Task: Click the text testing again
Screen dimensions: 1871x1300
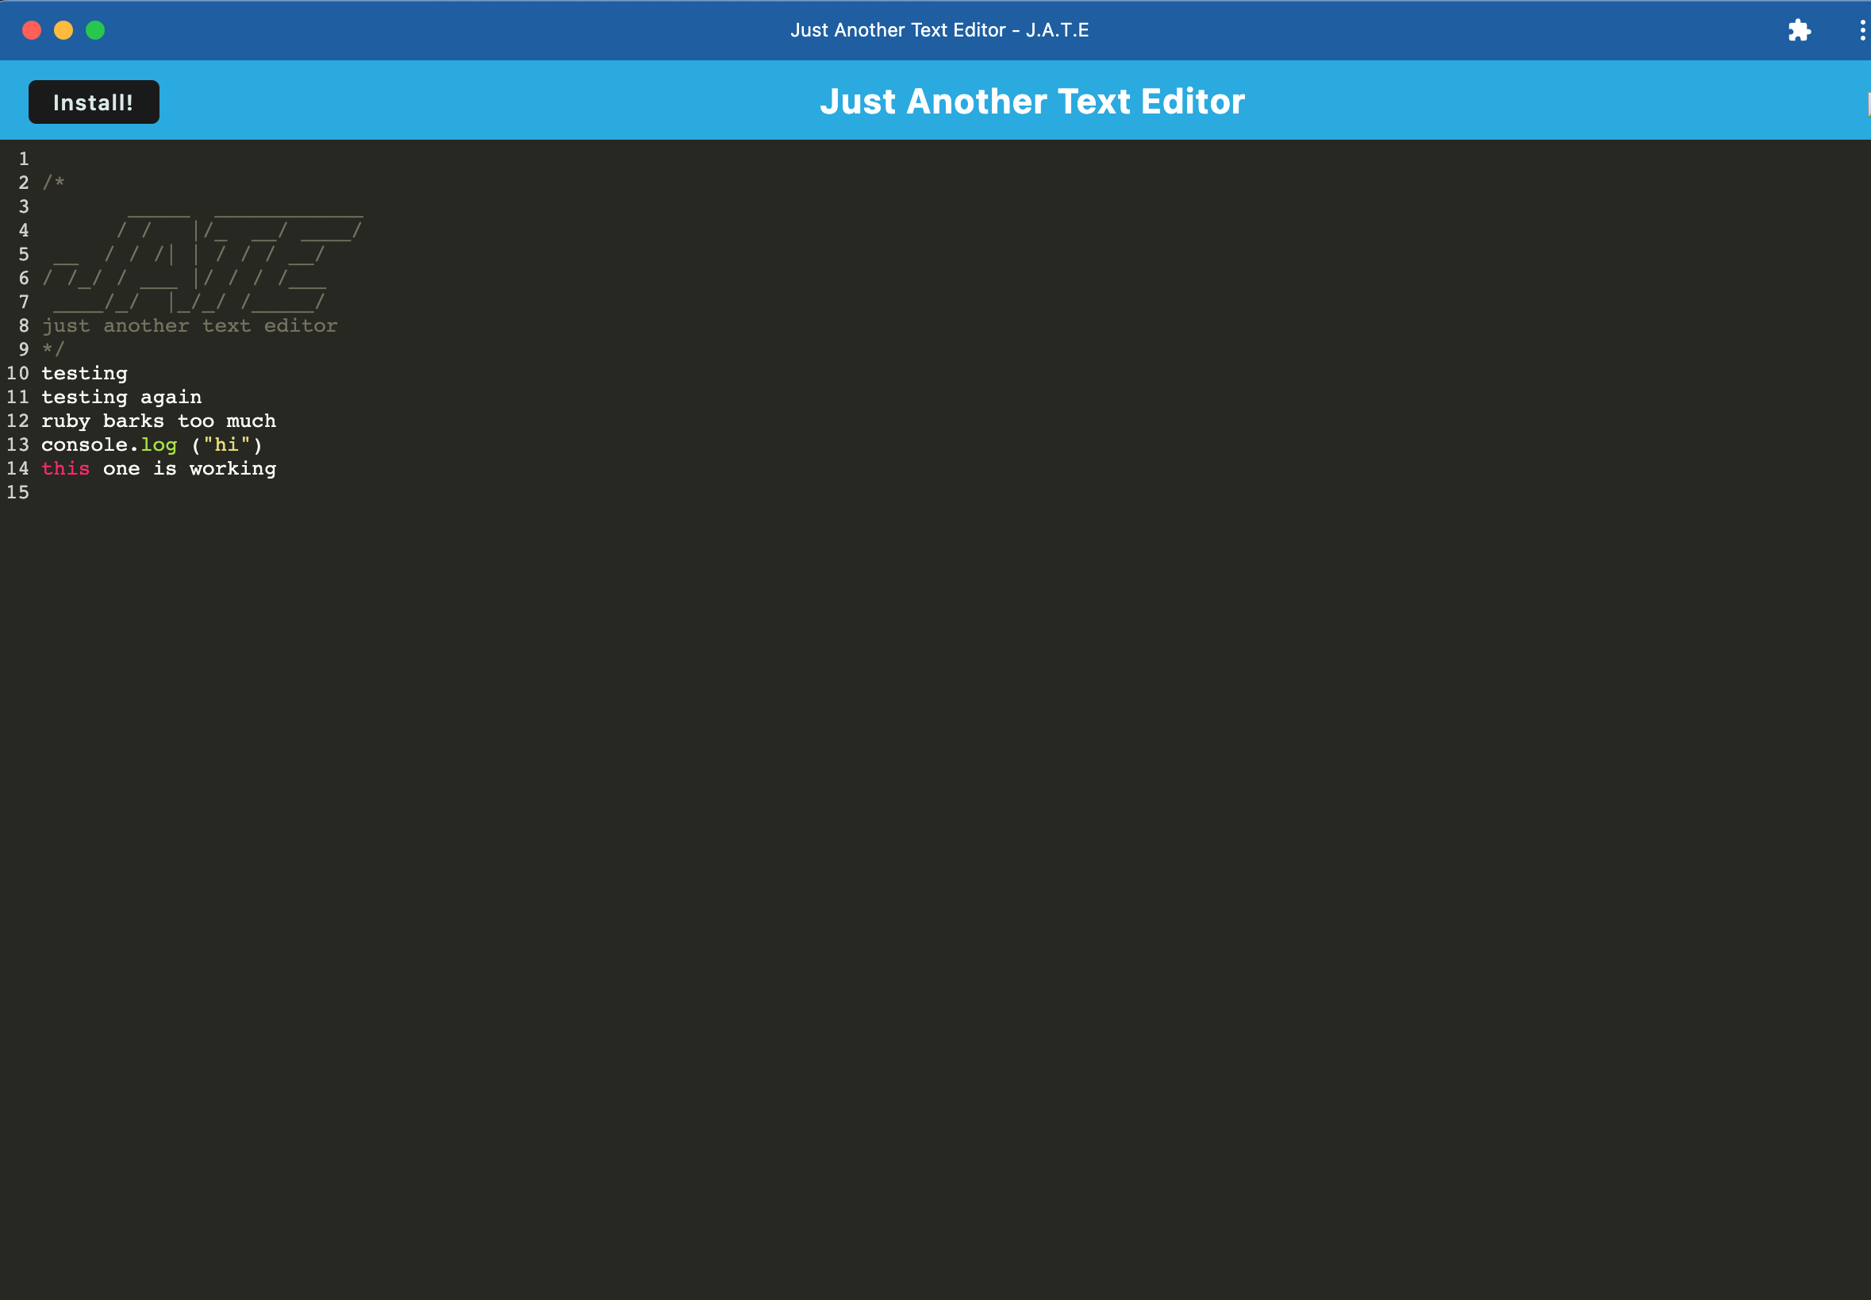Action: coord(121,397)
